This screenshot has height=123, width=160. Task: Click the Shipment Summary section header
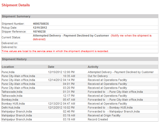(16, 16)
